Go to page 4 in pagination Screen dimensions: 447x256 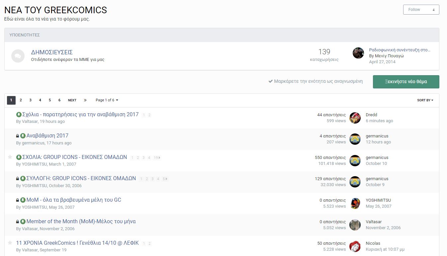(40, 100)
